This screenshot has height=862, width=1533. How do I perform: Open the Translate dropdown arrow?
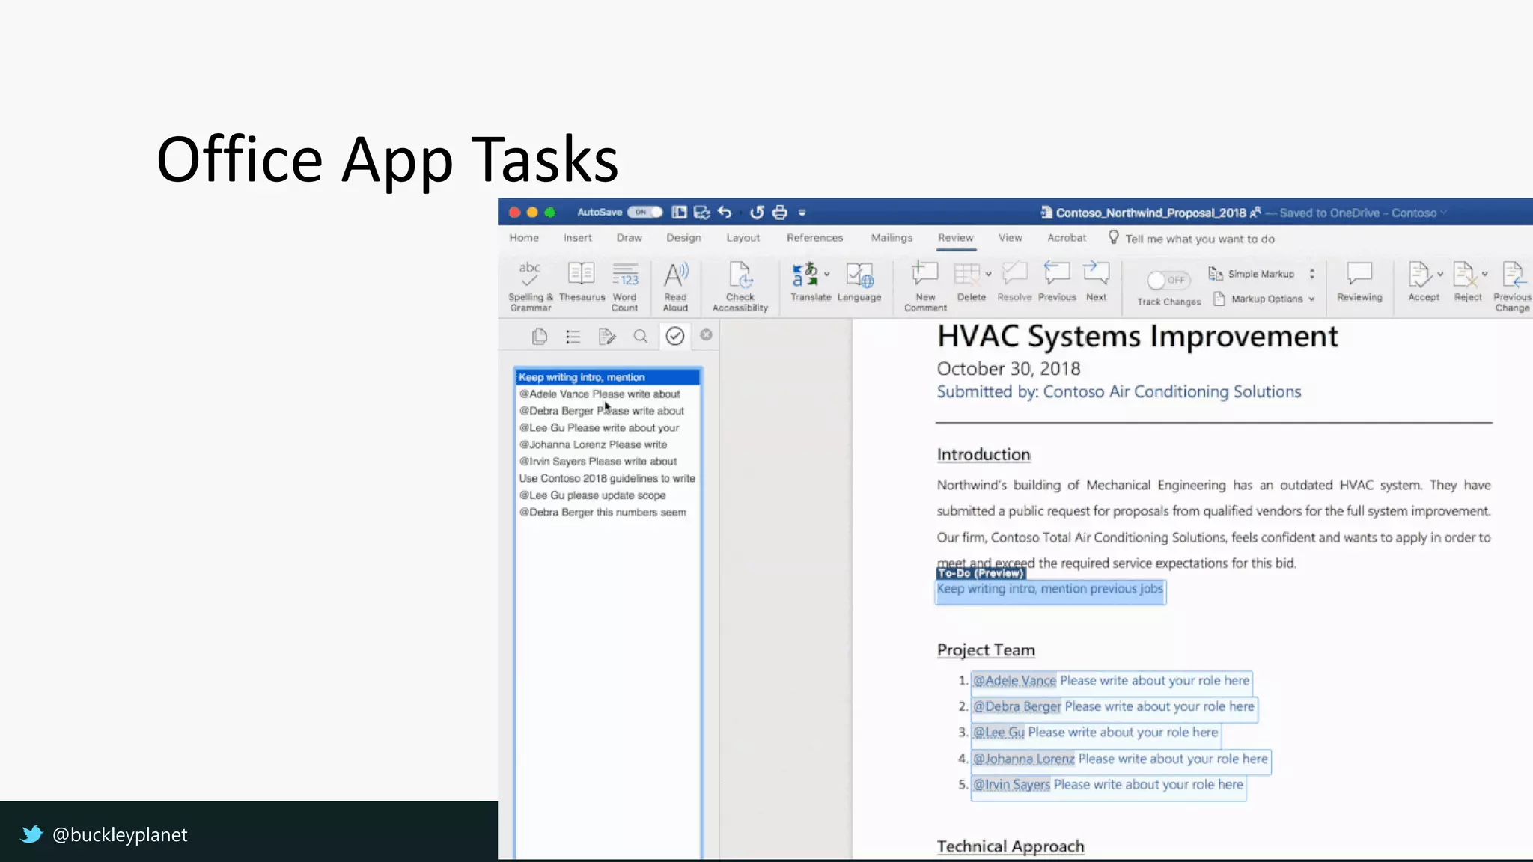pyautogui.click(x=827, y=274)
